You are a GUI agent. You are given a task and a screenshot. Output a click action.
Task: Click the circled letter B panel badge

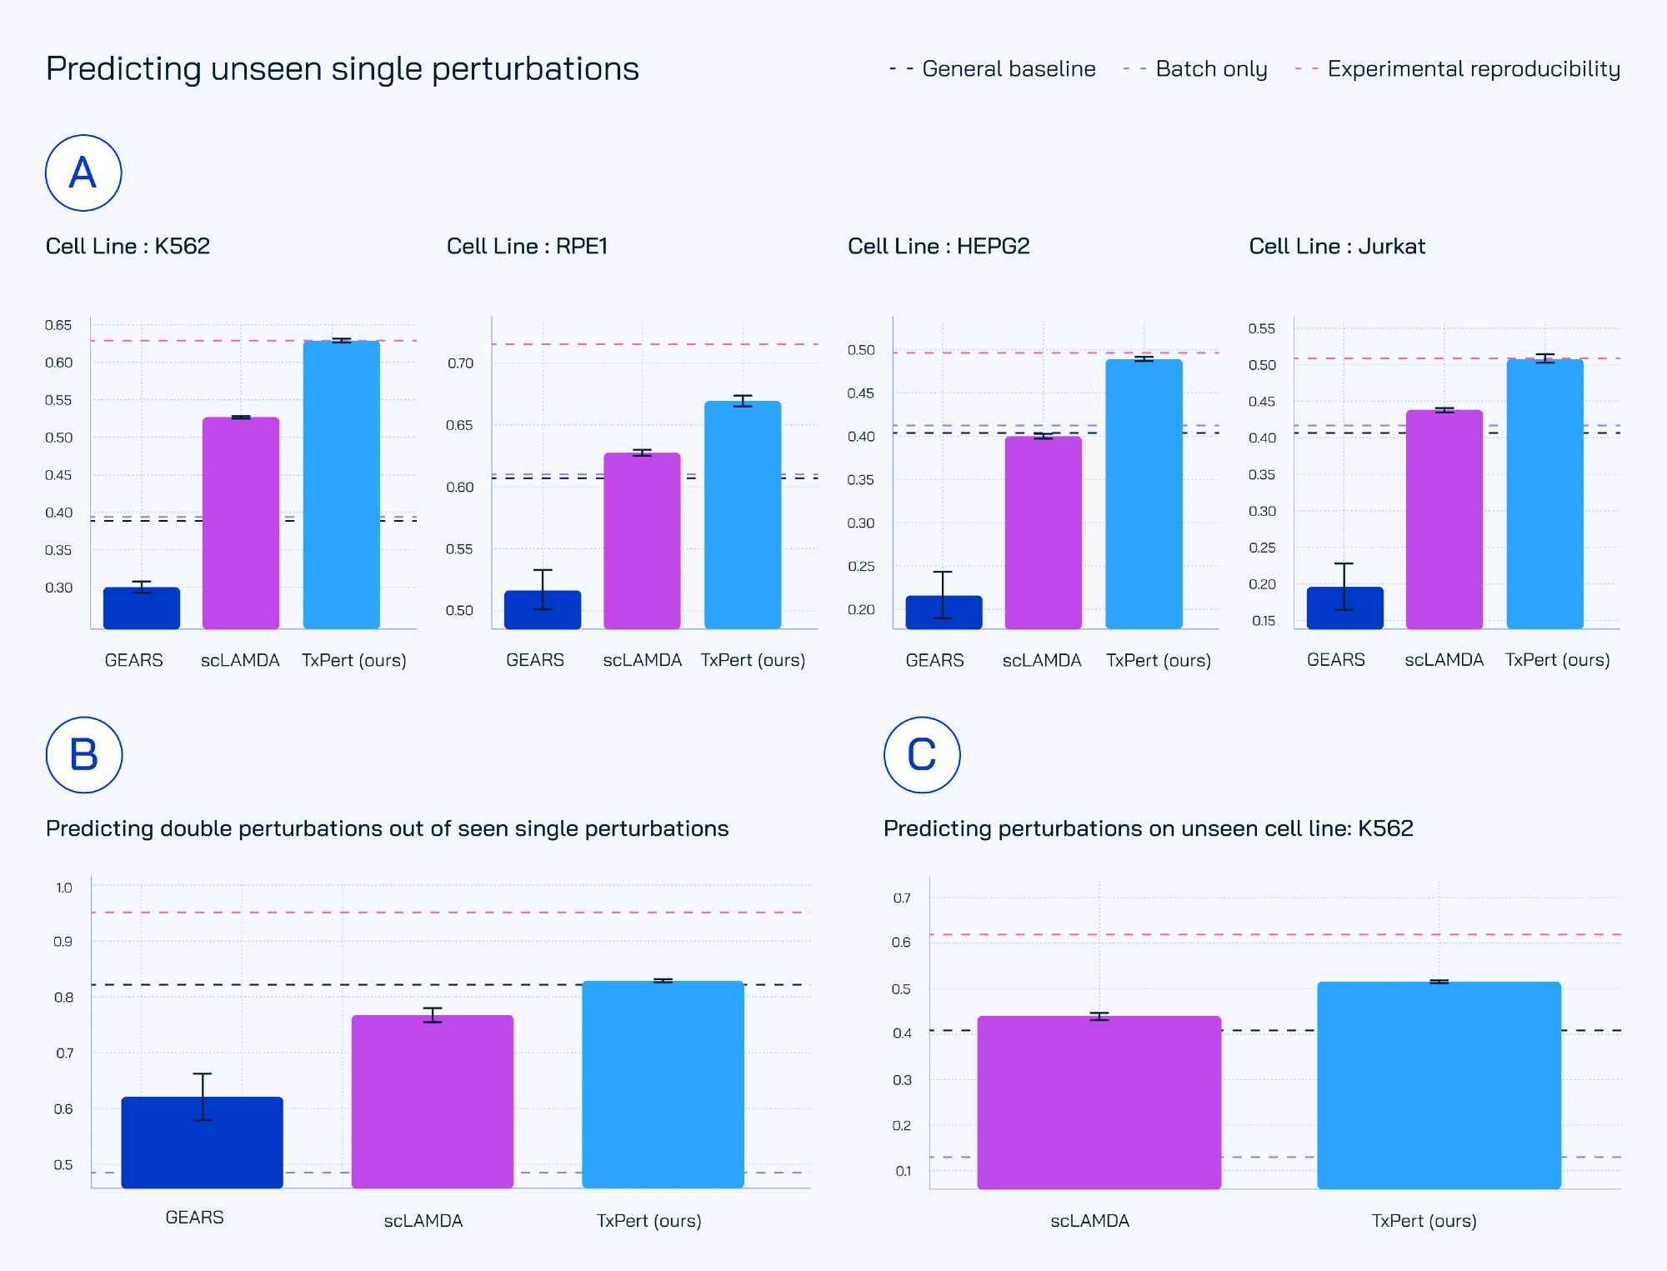point(84,755)
